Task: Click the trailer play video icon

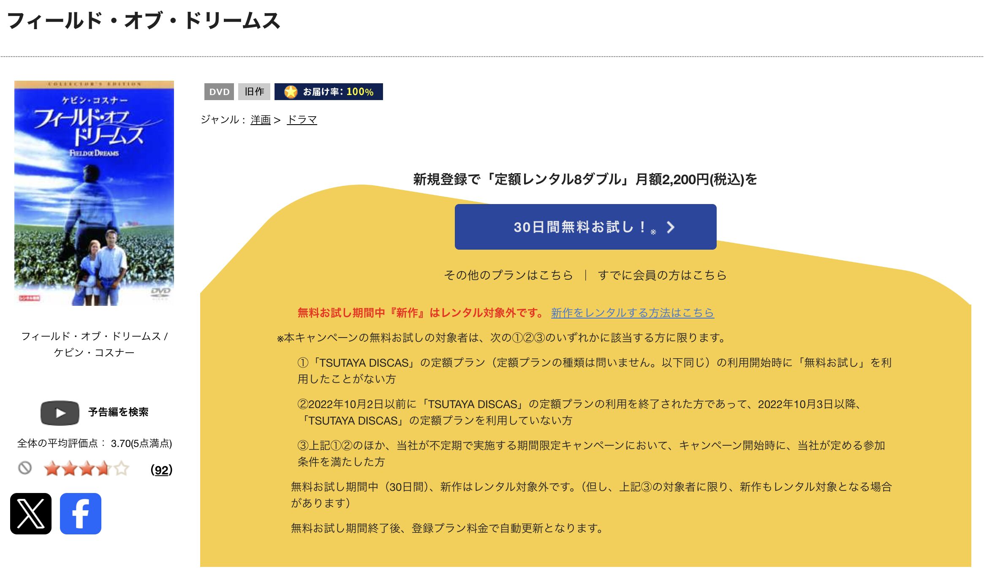Action: coord(60,413)
